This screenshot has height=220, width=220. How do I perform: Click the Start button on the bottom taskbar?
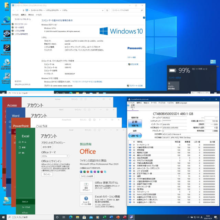[x=3, y=217]
